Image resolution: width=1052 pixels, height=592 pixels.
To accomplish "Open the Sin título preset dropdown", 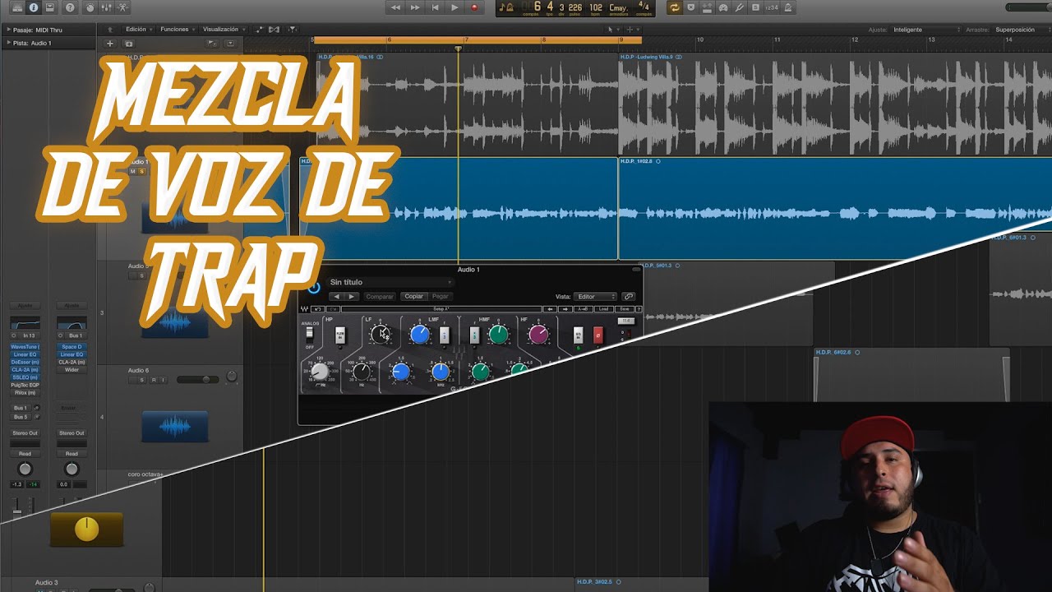I will pos(390,282).
